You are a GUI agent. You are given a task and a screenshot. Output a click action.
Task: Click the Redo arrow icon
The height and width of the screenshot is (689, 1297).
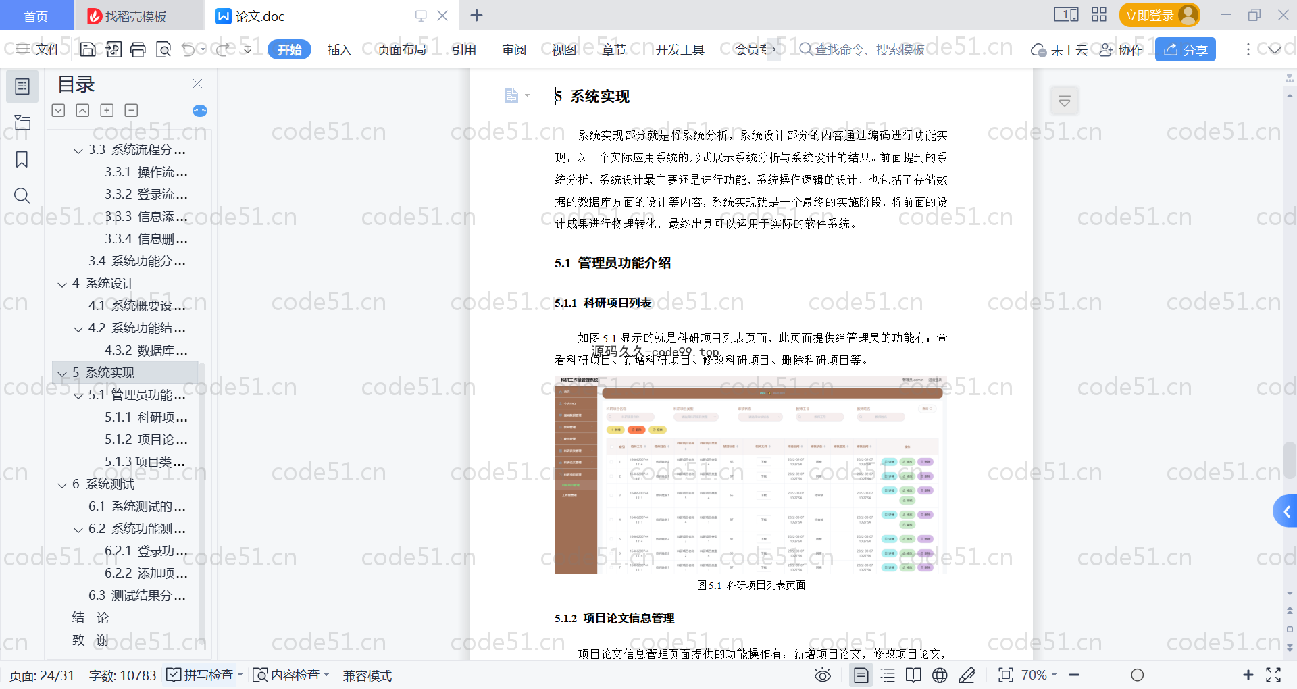click(x=223, y=49)
